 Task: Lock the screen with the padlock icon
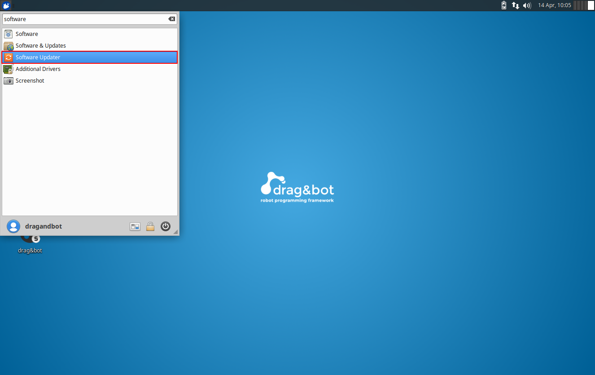coord(150,226)
